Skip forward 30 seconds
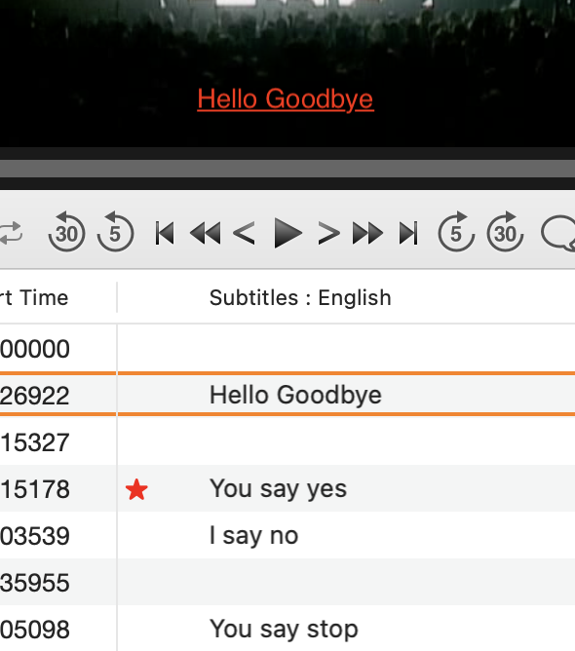Image resolution: width=575 pixels, height=651 pixels. click(x=505, y=232)
